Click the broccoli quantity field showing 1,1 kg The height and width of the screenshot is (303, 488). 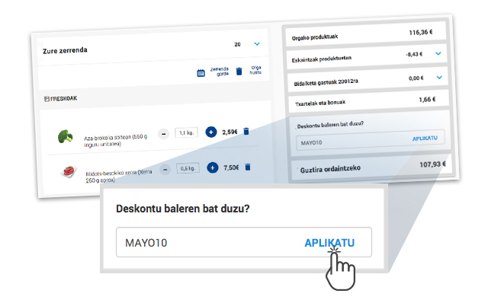tap(186, 133)
